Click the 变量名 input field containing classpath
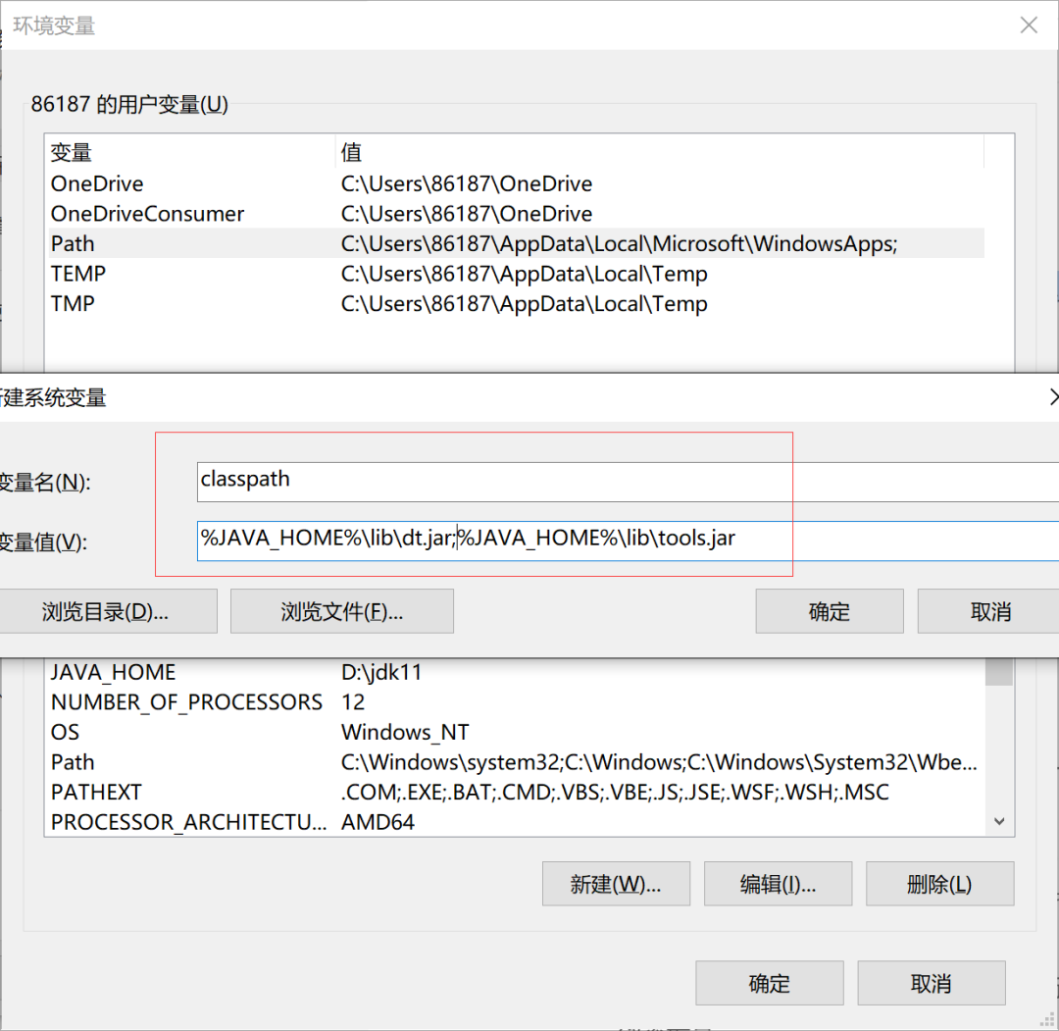Viewport: 1059px width, 1031px height. click(628, 482)
